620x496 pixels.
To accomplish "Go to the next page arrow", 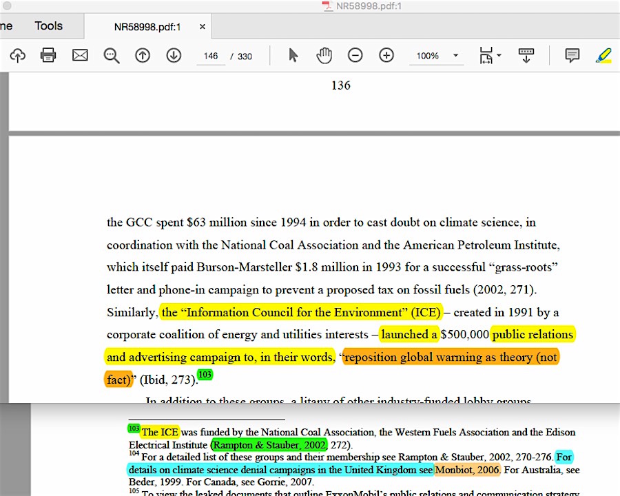I will pos(174,56).
